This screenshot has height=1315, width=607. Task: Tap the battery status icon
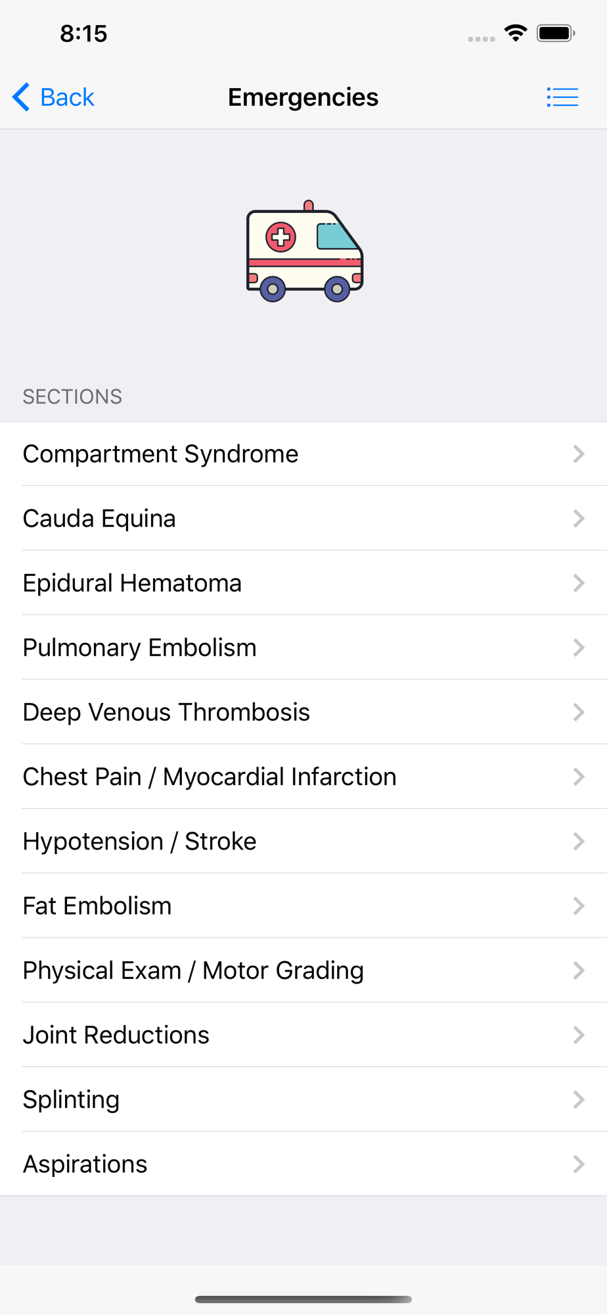556,33
